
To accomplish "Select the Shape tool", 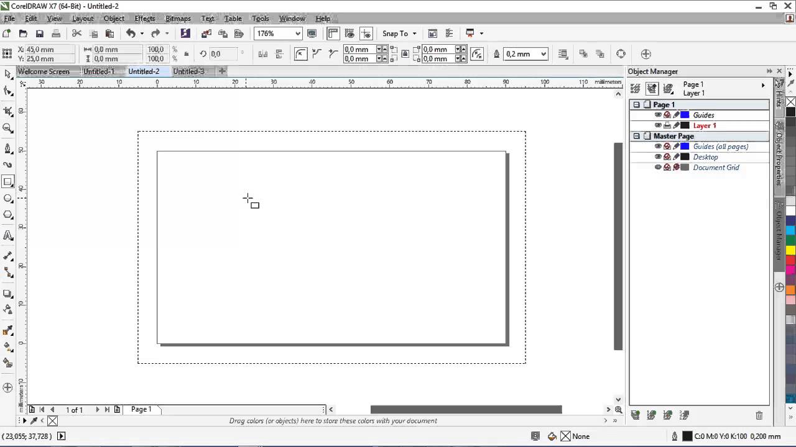I will pos(7,91).
